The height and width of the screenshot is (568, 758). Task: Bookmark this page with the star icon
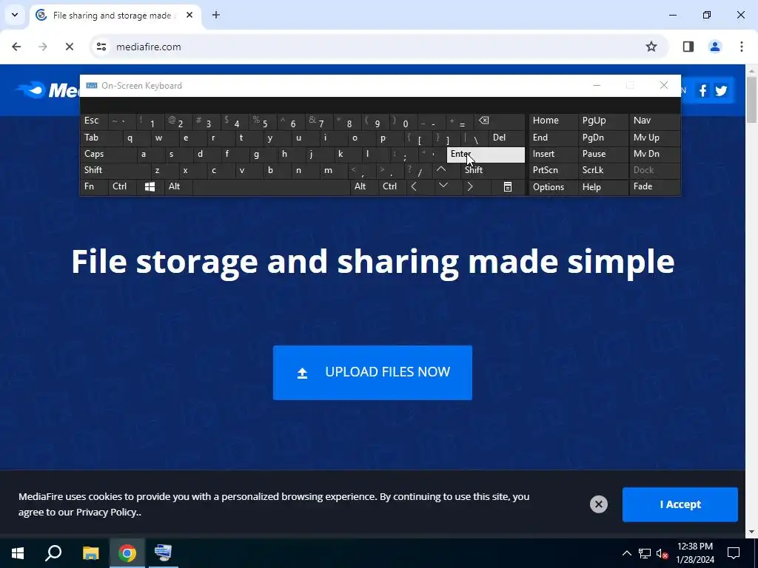651,47
